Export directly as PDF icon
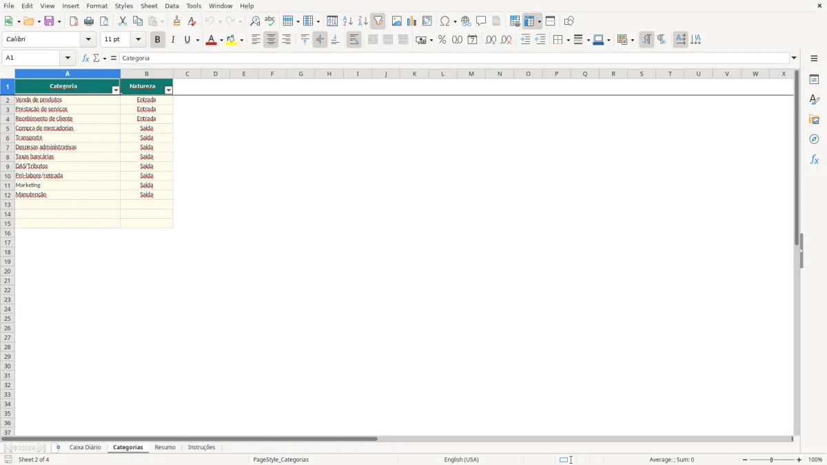The height and width of the screenshot is (465, 827). 74,21
